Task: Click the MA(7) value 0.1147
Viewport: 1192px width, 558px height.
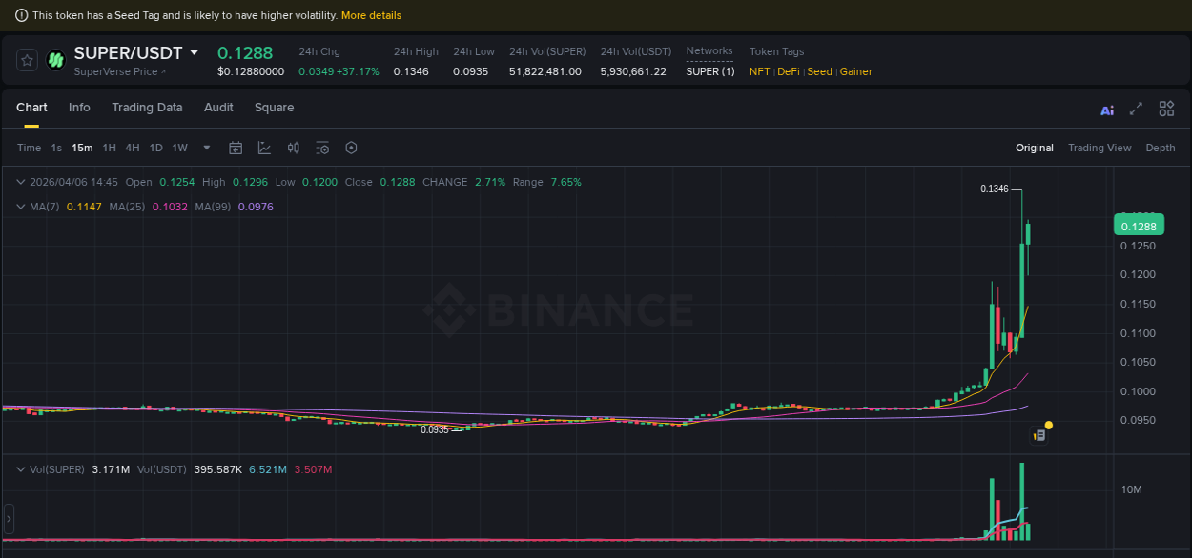Action: pos(82,207)
